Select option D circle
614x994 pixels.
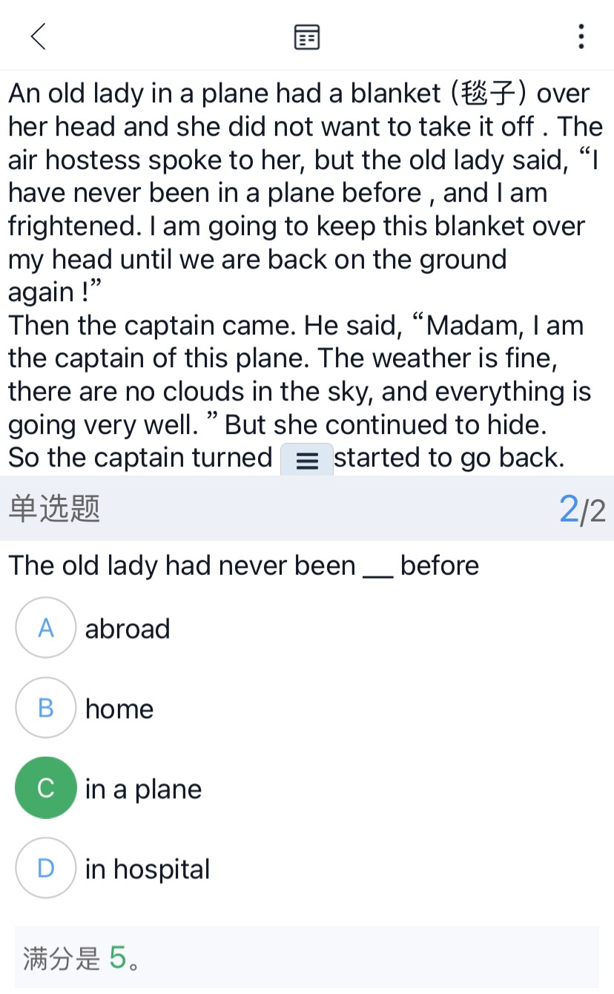46,869
